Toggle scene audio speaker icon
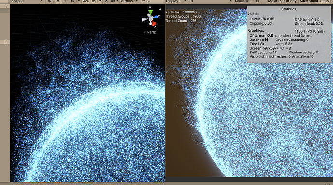 [x=66, y=1]
